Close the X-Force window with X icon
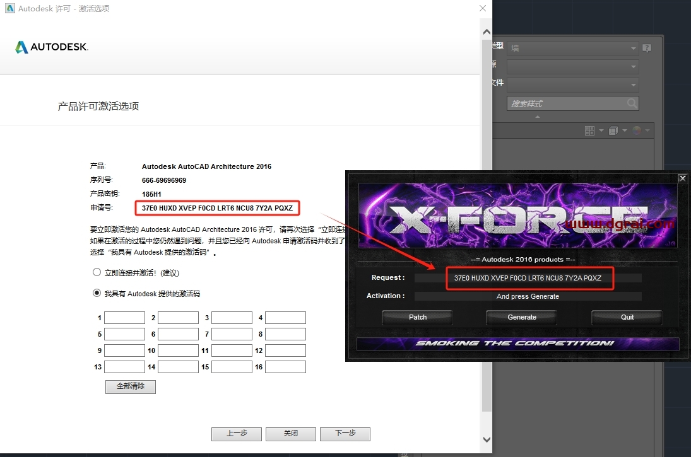The width and height of the screenshot is (691, 457). point(682,178)
